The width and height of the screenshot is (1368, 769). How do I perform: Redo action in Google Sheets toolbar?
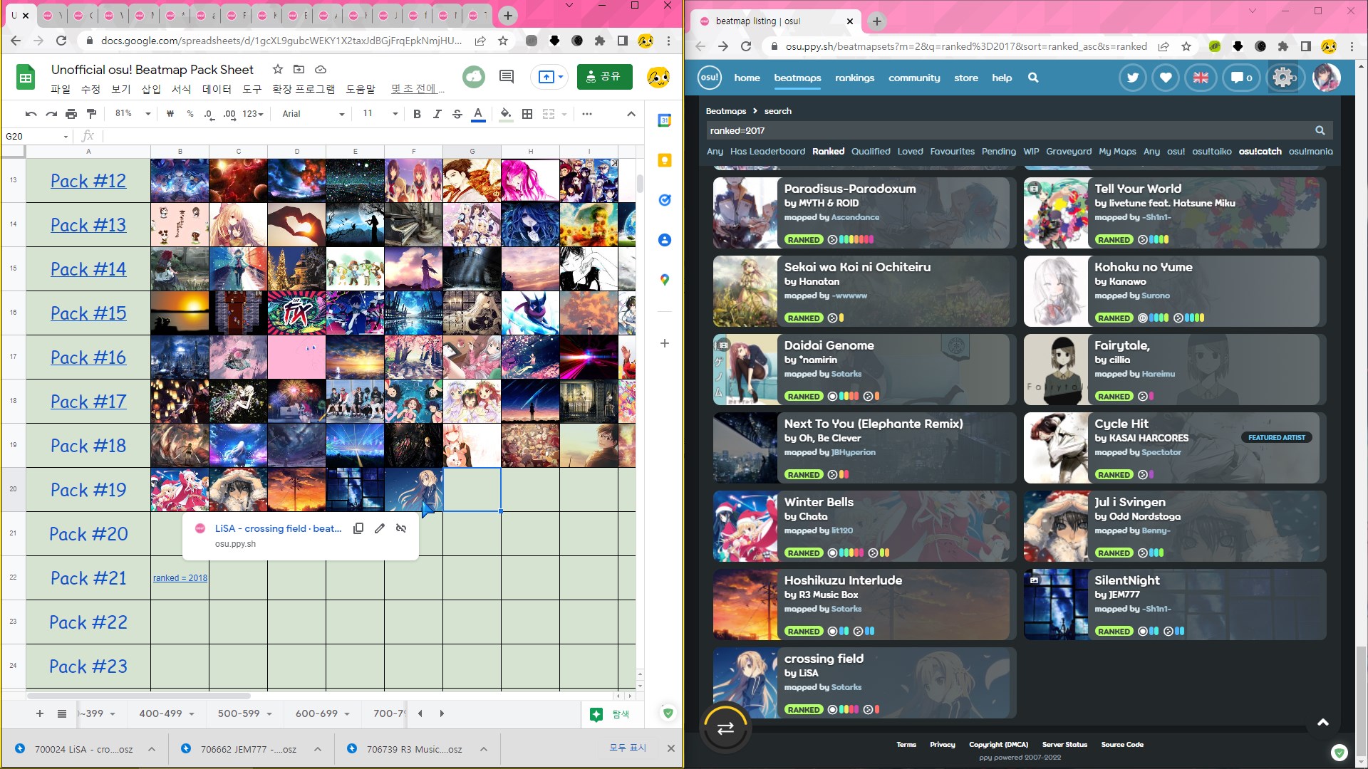point(51,114)
